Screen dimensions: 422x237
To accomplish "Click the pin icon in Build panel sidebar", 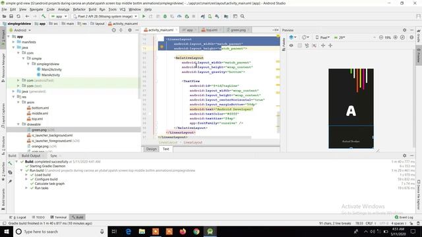I will [10, 182].
